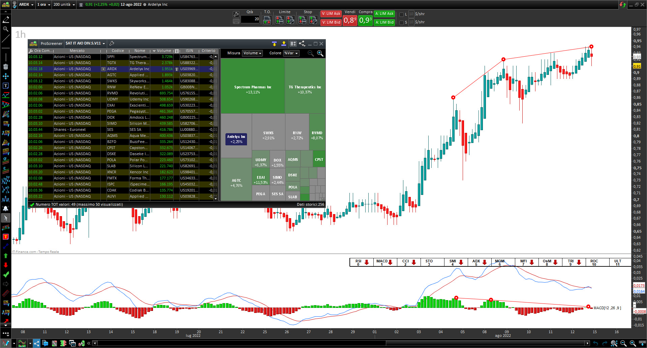This screenshot has width=647, height=348.
Task: Click heatmap zoom-in magnifier
Action: point(320,53)
